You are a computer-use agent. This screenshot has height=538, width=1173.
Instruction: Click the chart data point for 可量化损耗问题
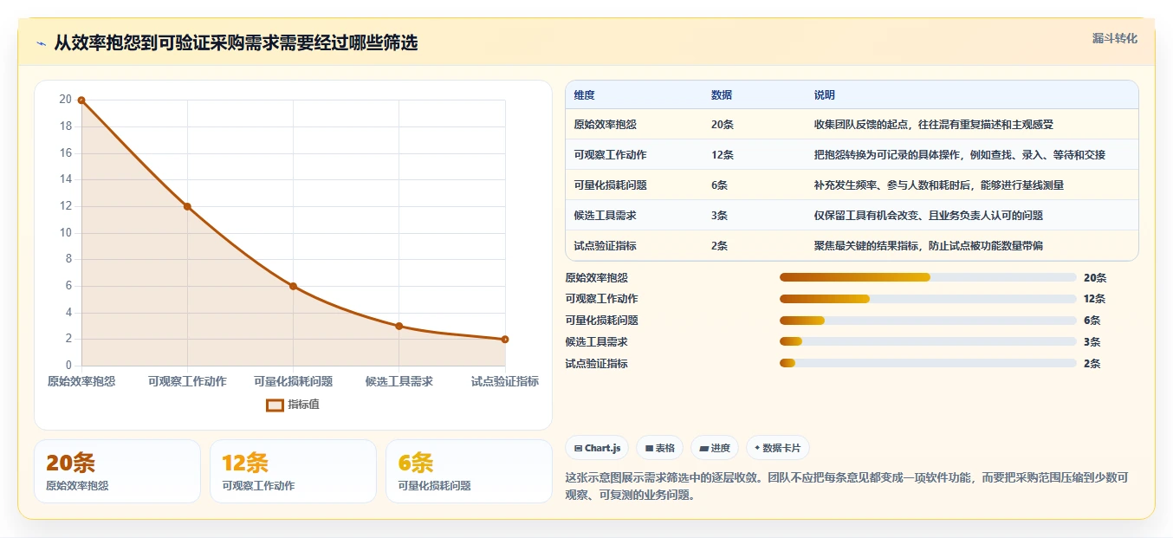[293, 286]
